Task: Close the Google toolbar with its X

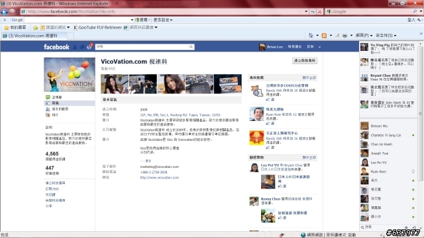Action: pos(5,20)
